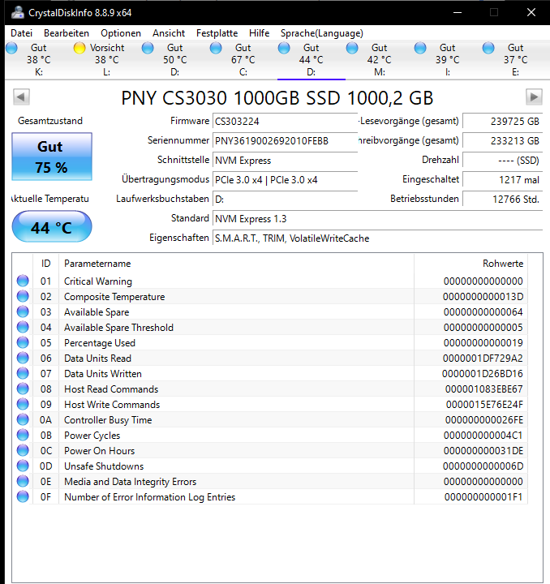The image size is (550, 584).
Task: Click the ID column header
Action: [45, 264]
